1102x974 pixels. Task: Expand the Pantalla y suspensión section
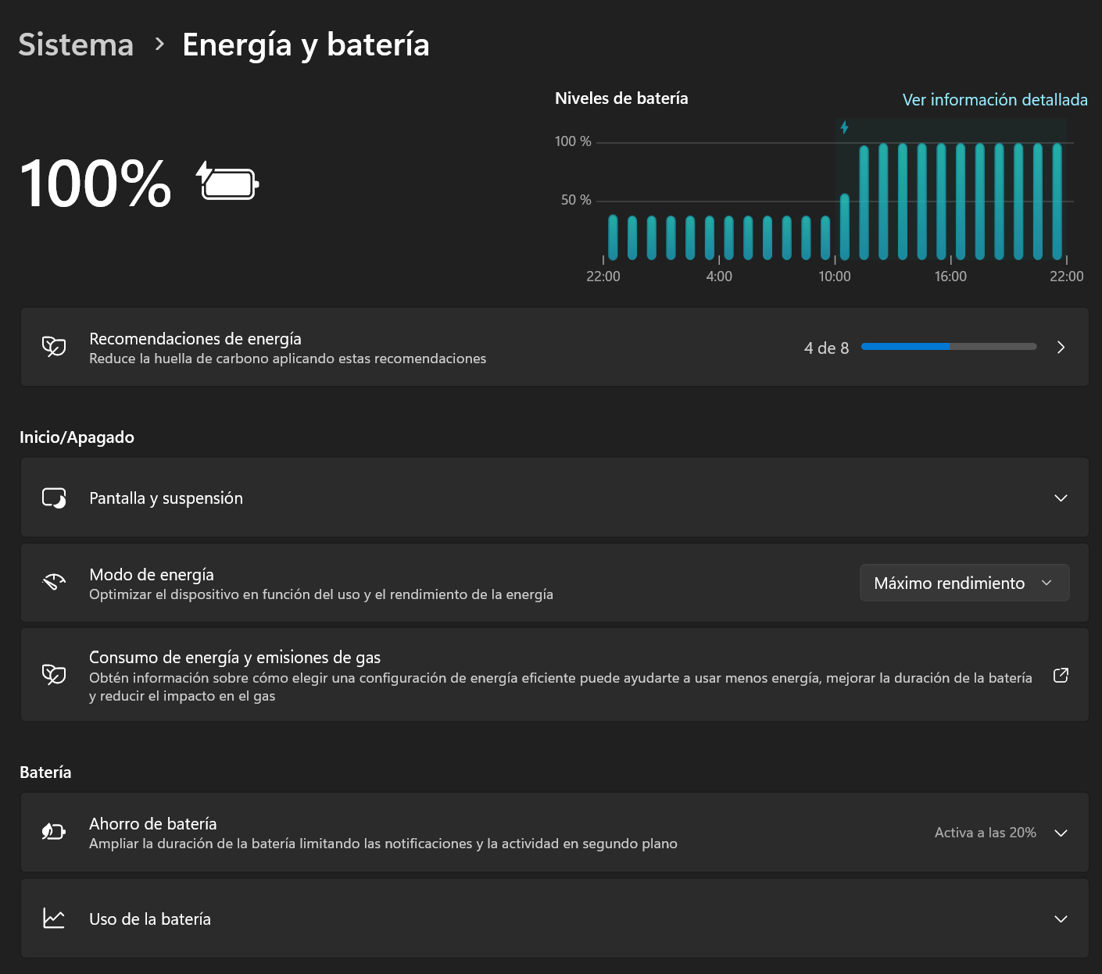tap(1061, 498)
